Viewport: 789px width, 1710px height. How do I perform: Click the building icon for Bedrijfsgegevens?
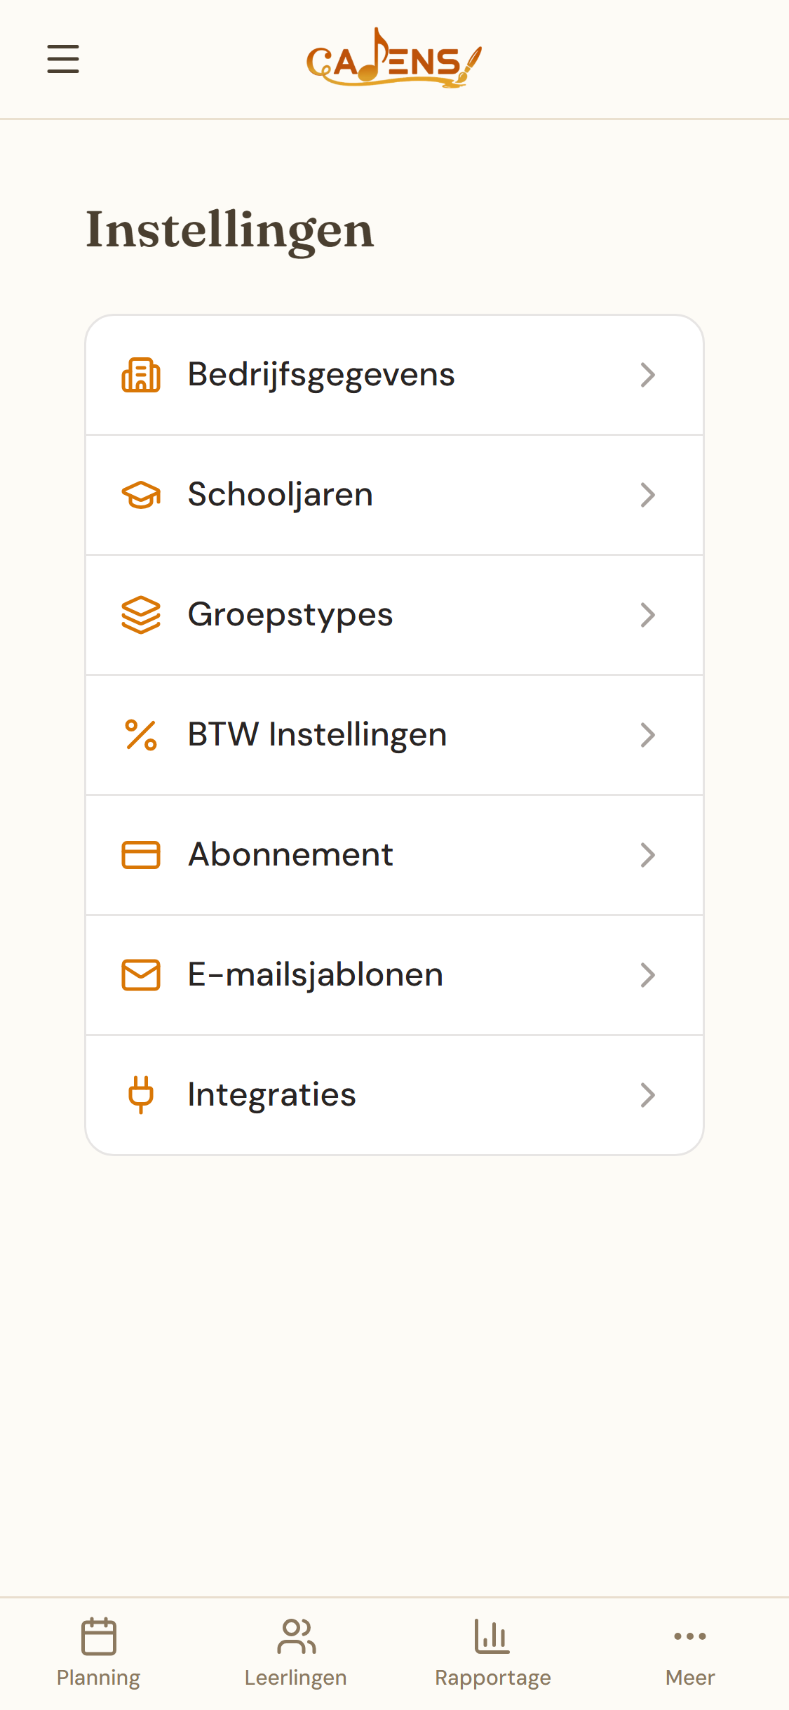click(141, 375)
